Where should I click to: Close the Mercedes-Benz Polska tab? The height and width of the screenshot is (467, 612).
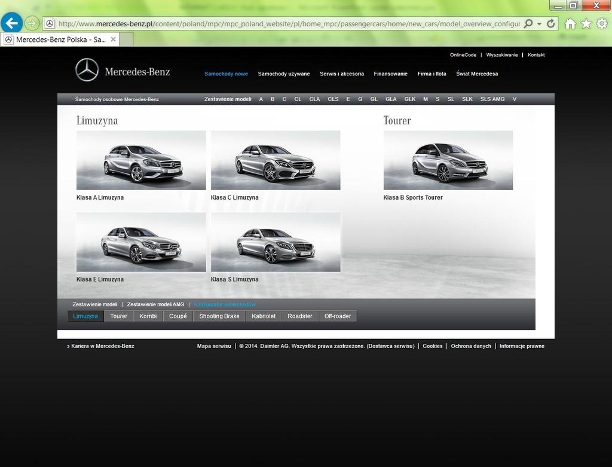point(113,39)
